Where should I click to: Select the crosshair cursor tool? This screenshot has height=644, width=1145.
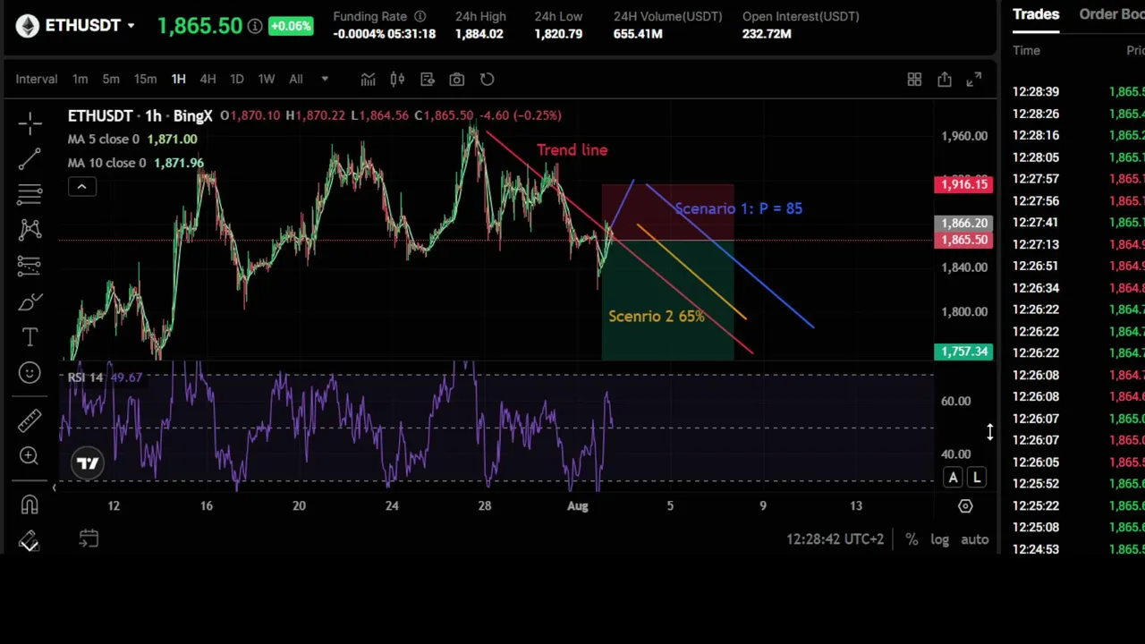(30, 123)
